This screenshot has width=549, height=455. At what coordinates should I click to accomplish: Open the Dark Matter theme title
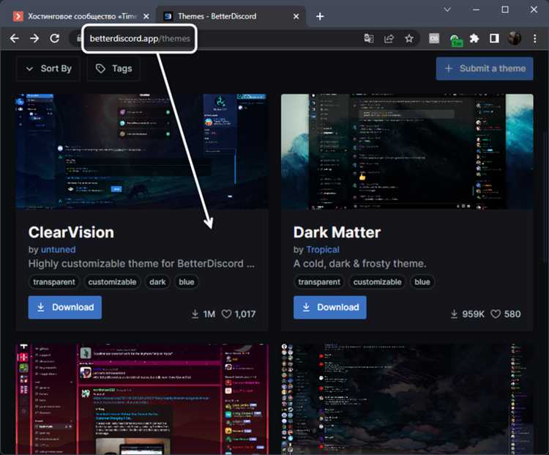pos(337,232)
